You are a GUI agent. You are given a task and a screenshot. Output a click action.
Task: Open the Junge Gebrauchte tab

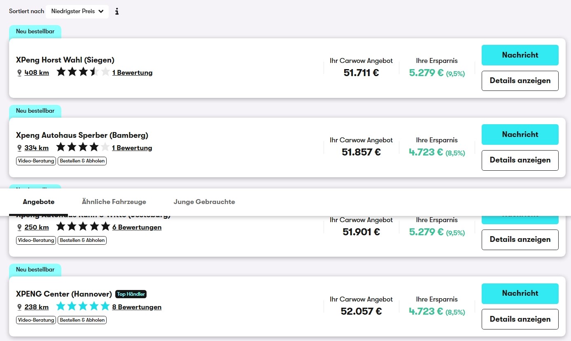click(x=204, y=202)
